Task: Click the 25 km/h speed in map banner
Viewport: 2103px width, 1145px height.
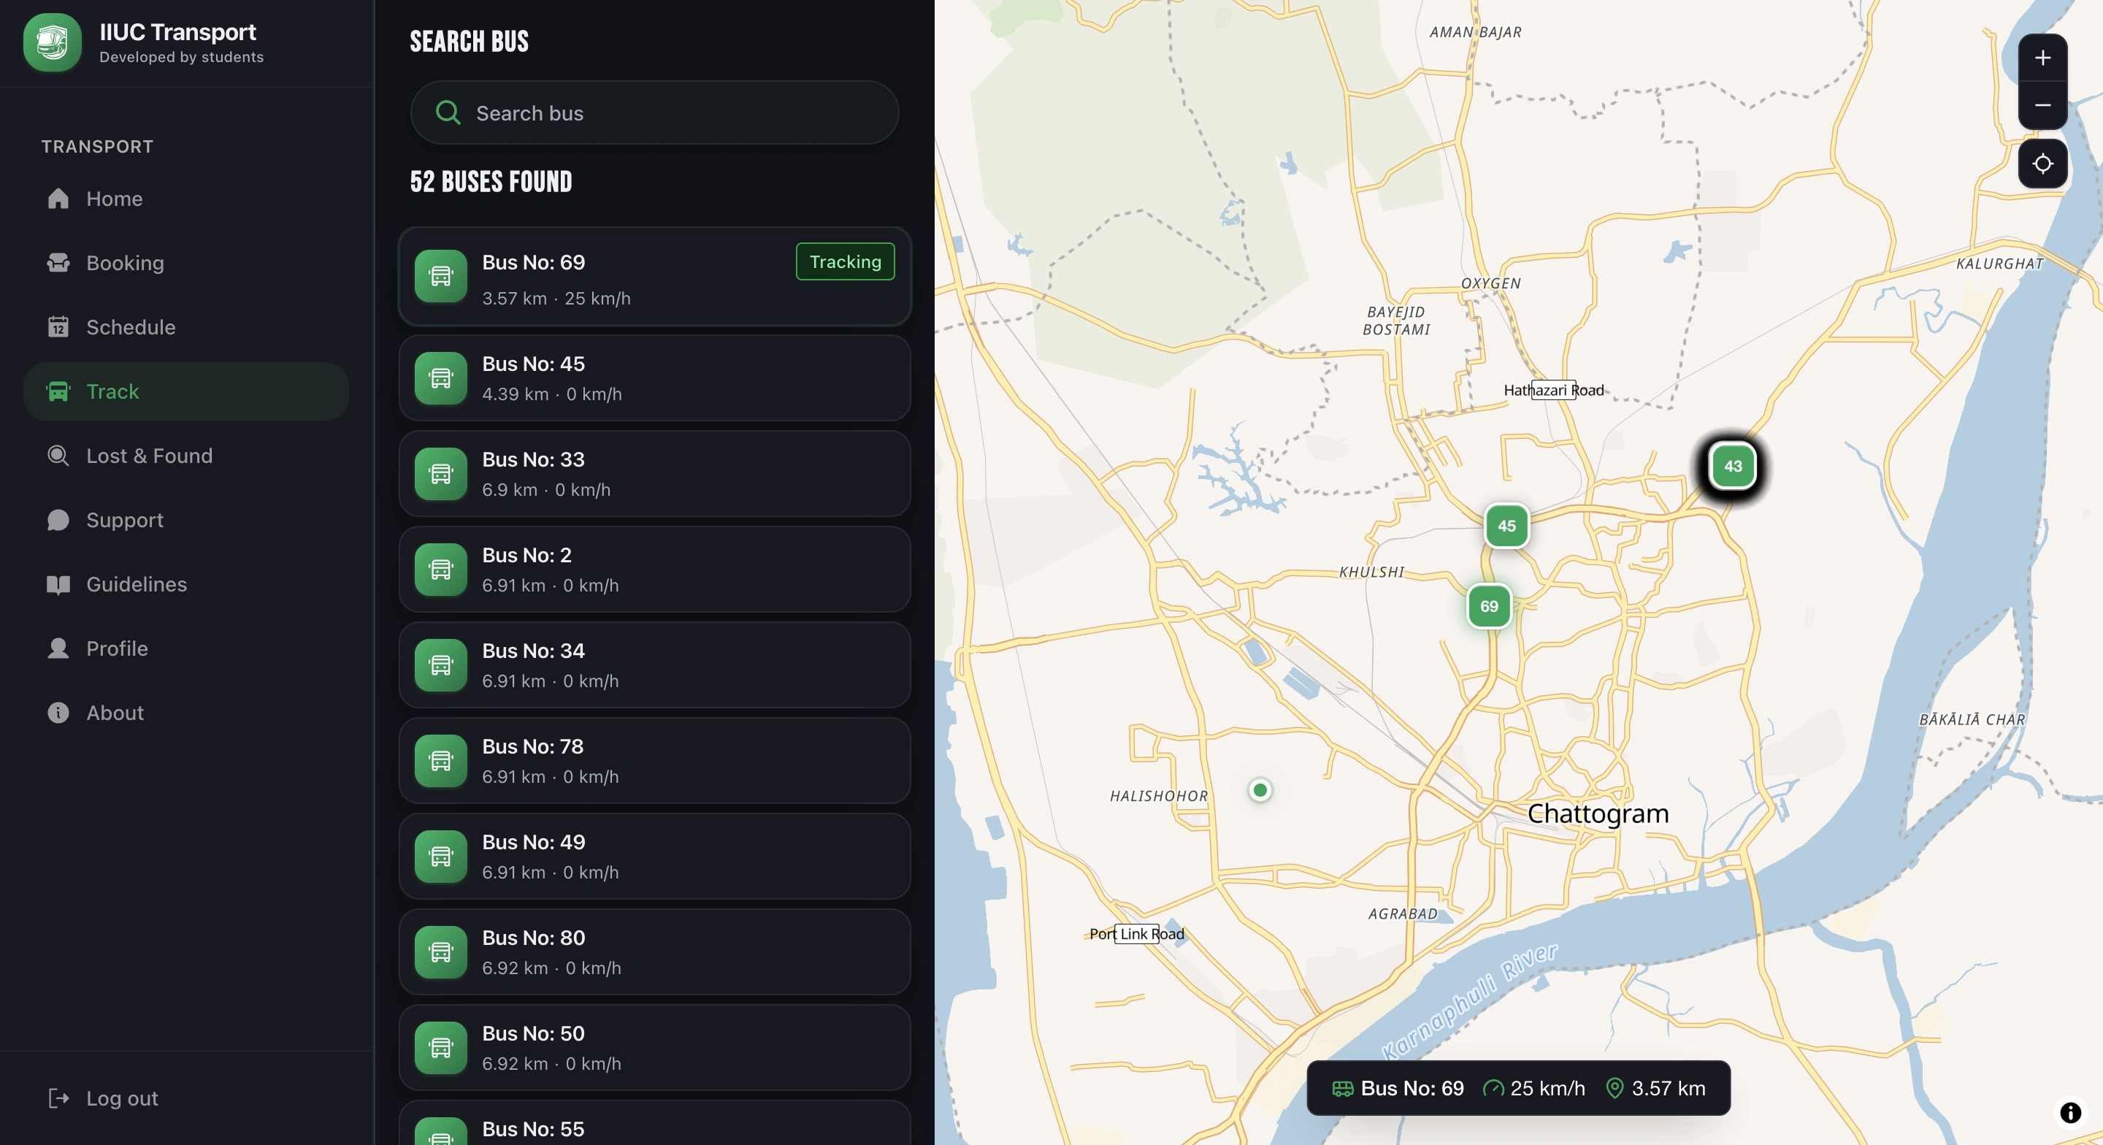Action: click(x=1547, y=1089)
